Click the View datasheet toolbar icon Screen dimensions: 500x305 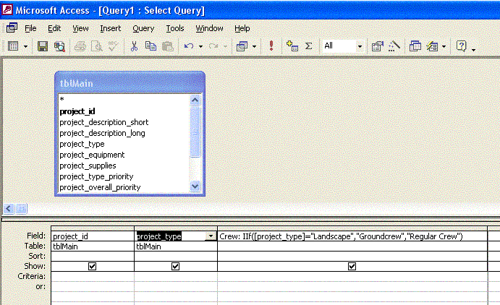pyautogui.click(x=13, y=46)
